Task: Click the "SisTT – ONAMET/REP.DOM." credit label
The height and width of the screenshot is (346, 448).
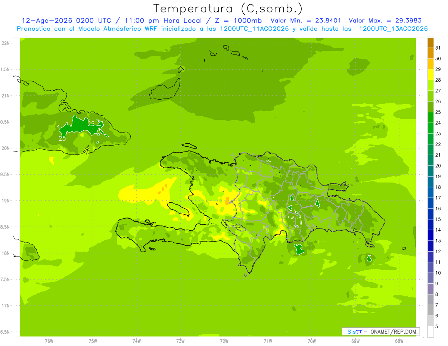Action: [x=381, y=331]
